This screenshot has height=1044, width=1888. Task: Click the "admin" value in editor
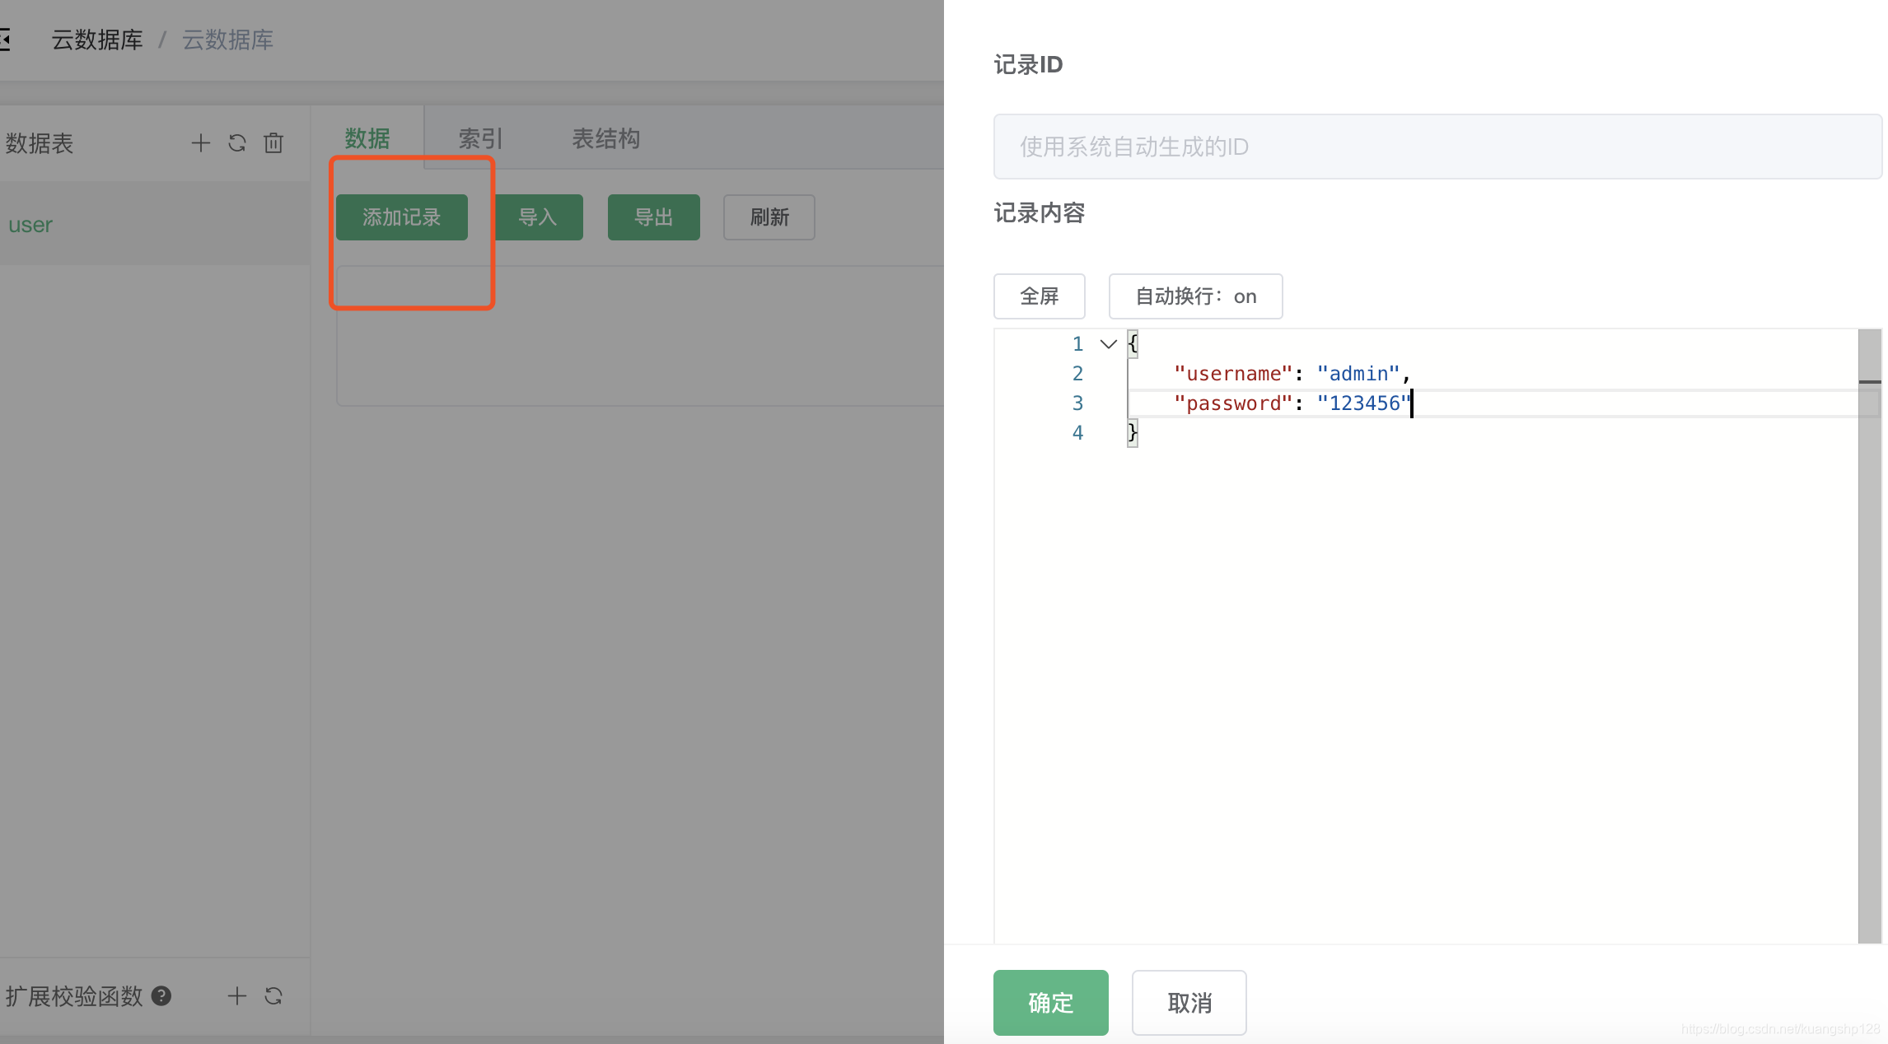1358,374
